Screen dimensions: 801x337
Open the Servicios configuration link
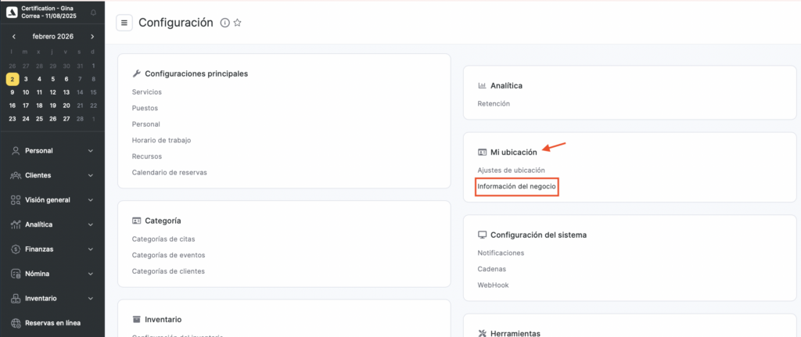coord(147,92)
